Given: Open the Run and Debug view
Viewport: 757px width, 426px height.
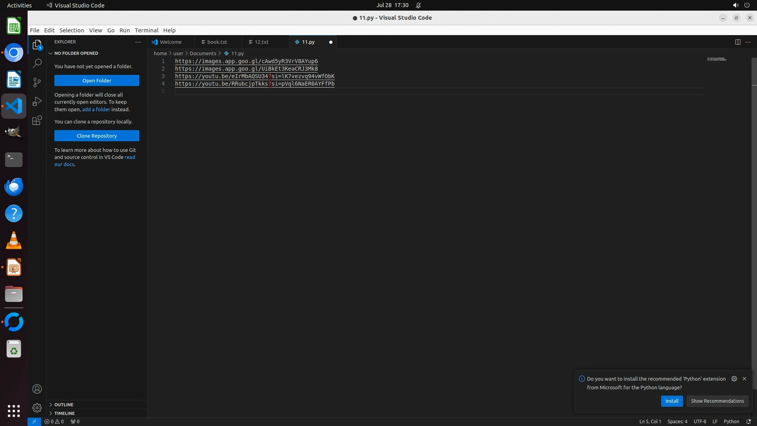Looking at the screenshot, I should pyautogui.click(x=37, y=101).
